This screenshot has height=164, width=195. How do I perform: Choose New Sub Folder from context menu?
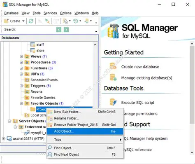[85, 112]
